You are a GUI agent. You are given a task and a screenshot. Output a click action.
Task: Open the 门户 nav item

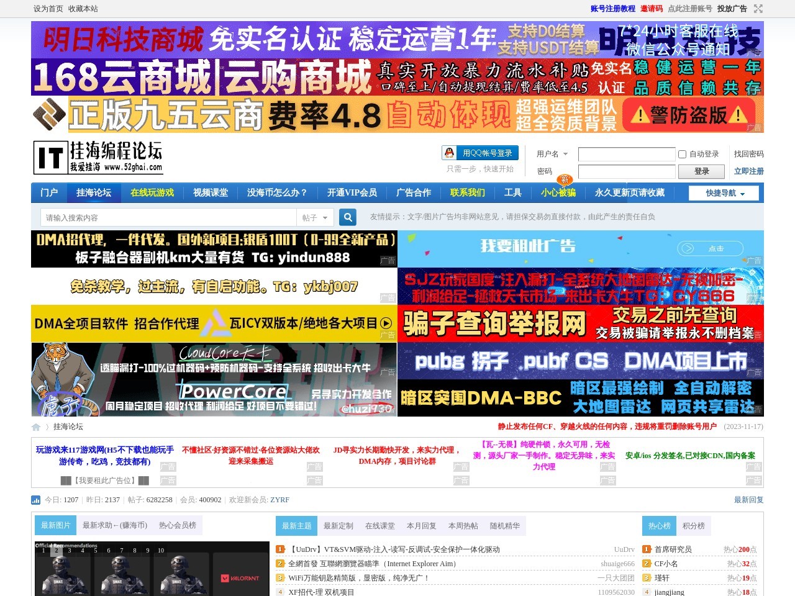pyautogui.click(x=49, y=192)
